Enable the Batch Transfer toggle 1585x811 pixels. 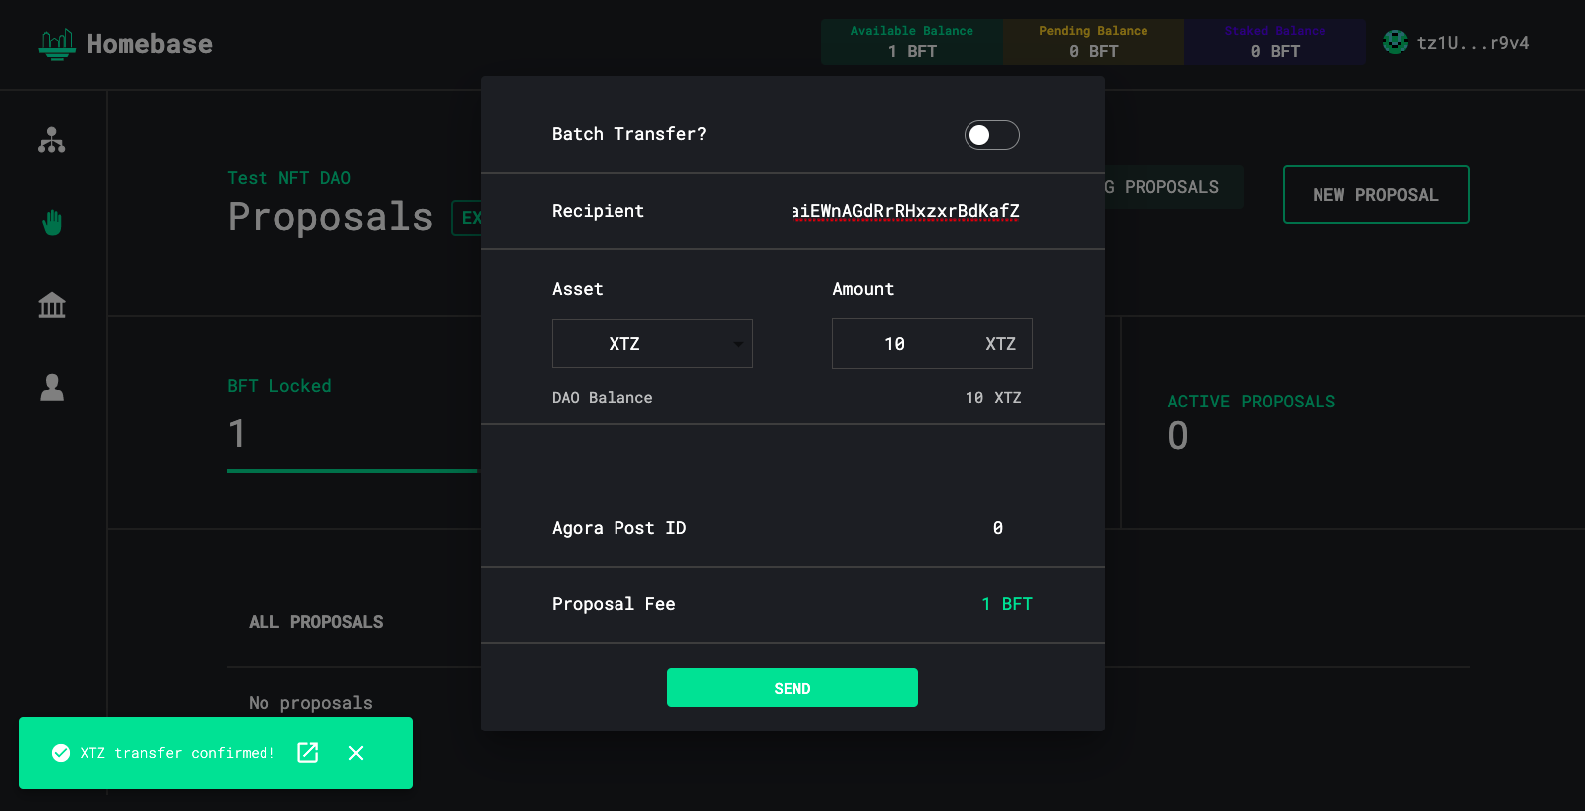click(991, 135)
